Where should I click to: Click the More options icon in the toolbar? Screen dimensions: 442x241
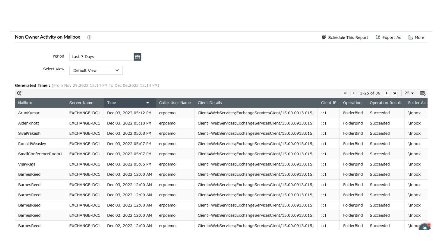410,37
